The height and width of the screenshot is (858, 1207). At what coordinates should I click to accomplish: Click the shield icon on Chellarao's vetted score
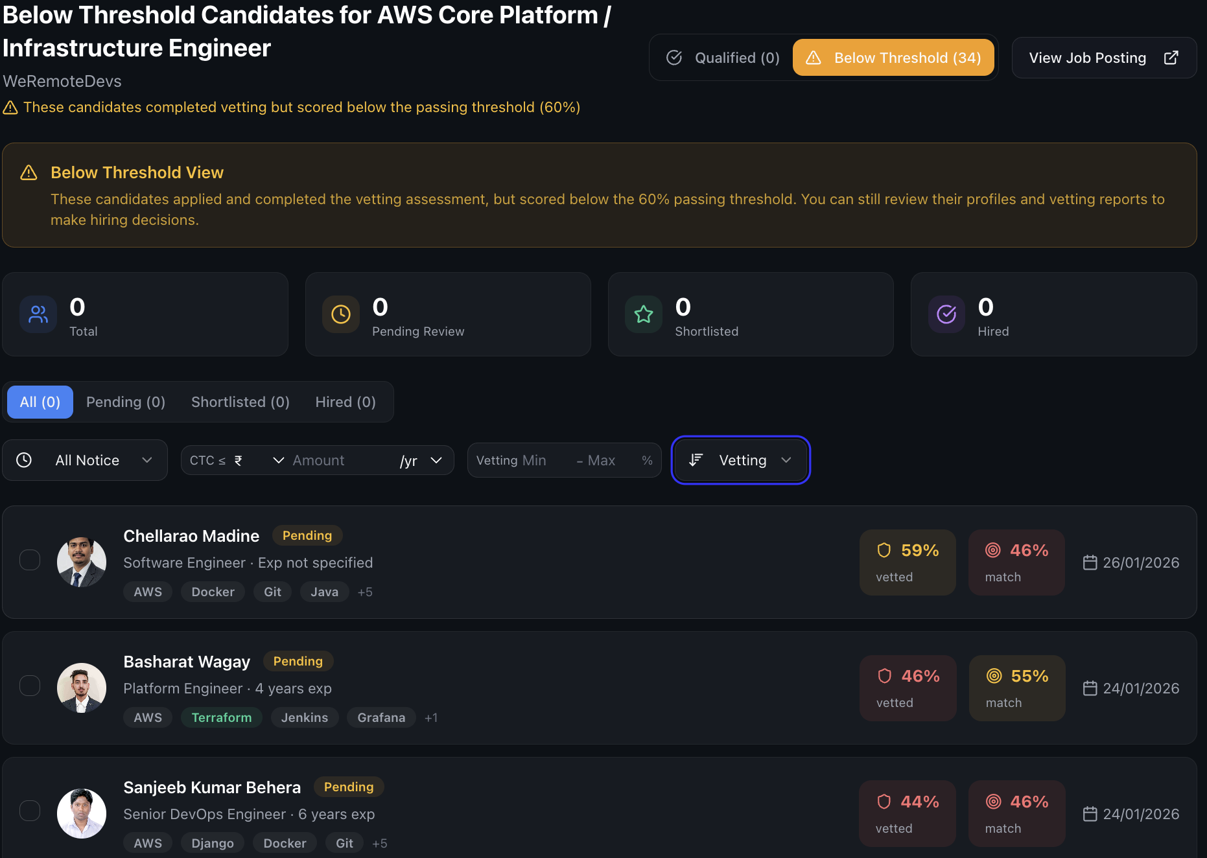coord(884,549)
